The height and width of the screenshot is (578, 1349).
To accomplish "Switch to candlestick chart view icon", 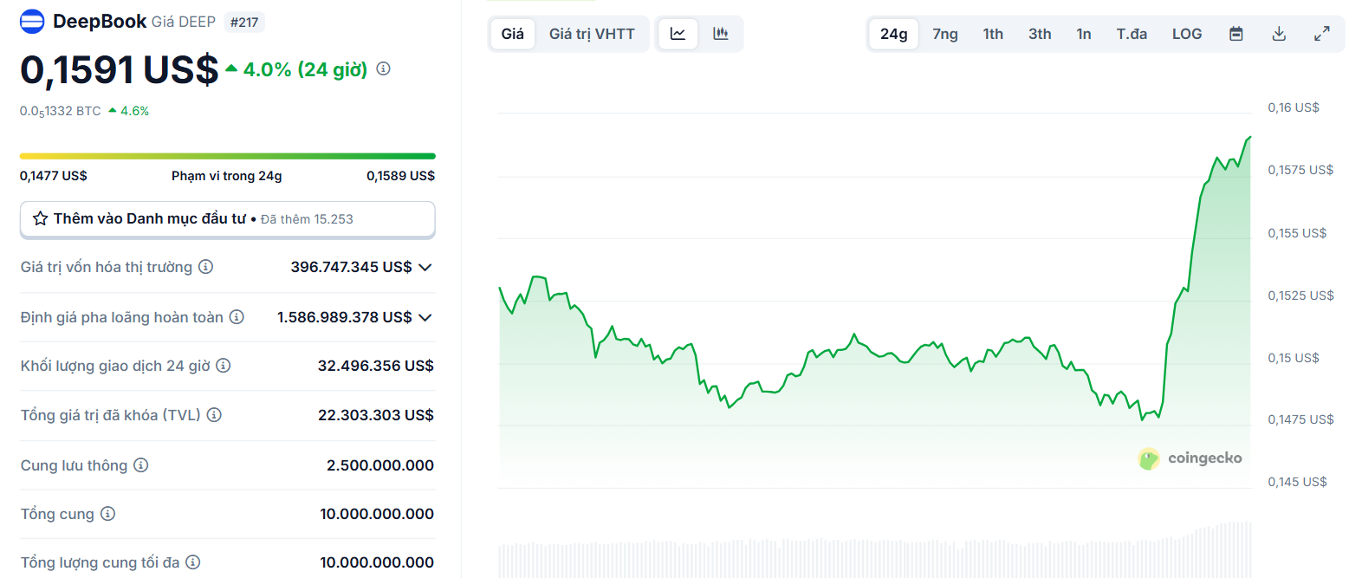I will coord(721,34).
